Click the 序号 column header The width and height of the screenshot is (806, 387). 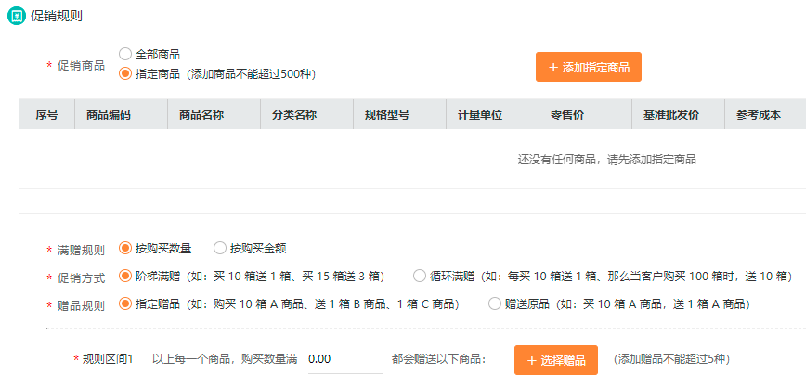pyautogui.click(x=47, y=115)
